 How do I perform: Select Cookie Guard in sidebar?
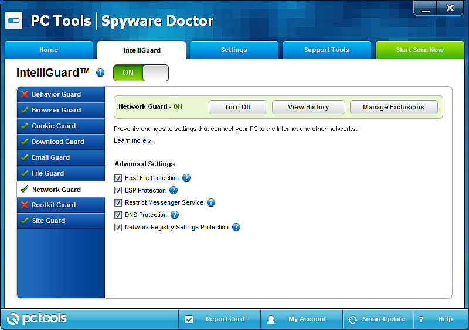click(x=61, y=126)
